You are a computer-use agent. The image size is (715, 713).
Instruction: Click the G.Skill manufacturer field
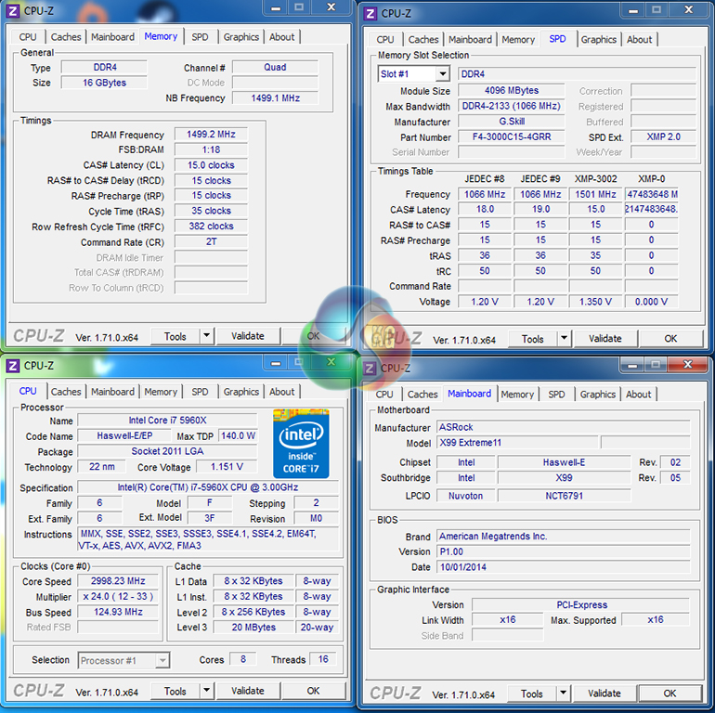pos(511,122)
